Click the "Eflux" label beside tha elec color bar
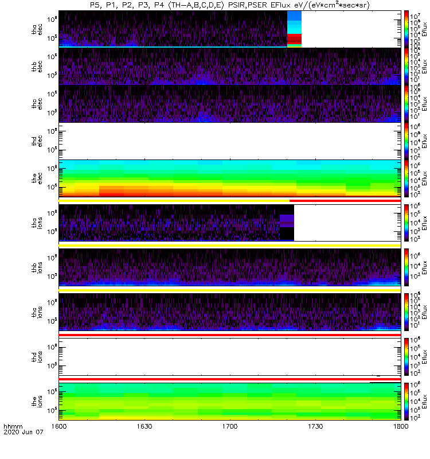The width and height of the screenshot is (430, 459). pos(424,29)
